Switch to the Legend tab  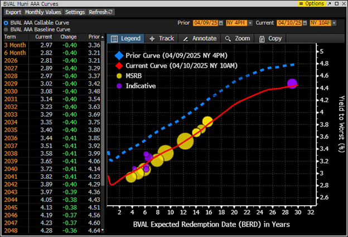tap(126, 39)
